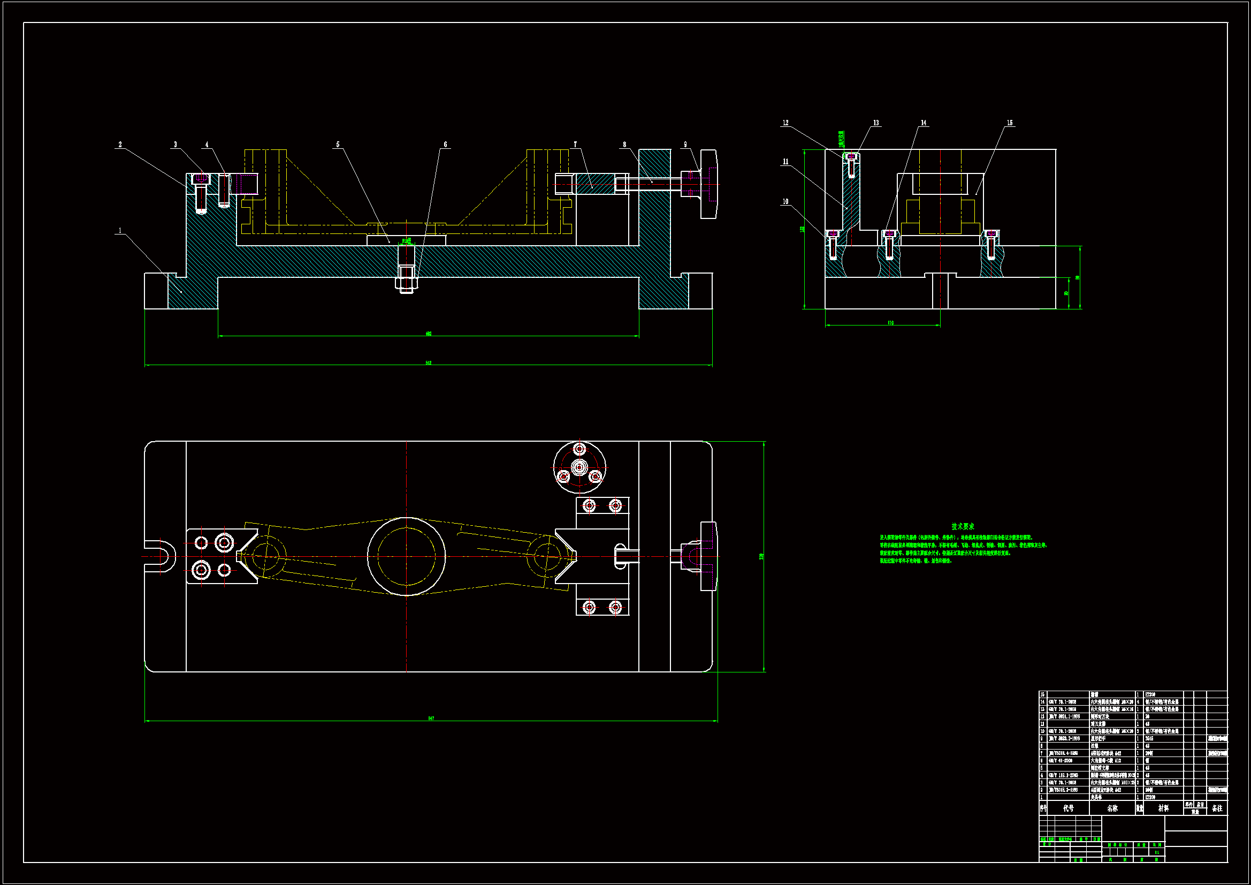Select the large center circle in plan view
The image size is (1251, 885).
[407, 557]
